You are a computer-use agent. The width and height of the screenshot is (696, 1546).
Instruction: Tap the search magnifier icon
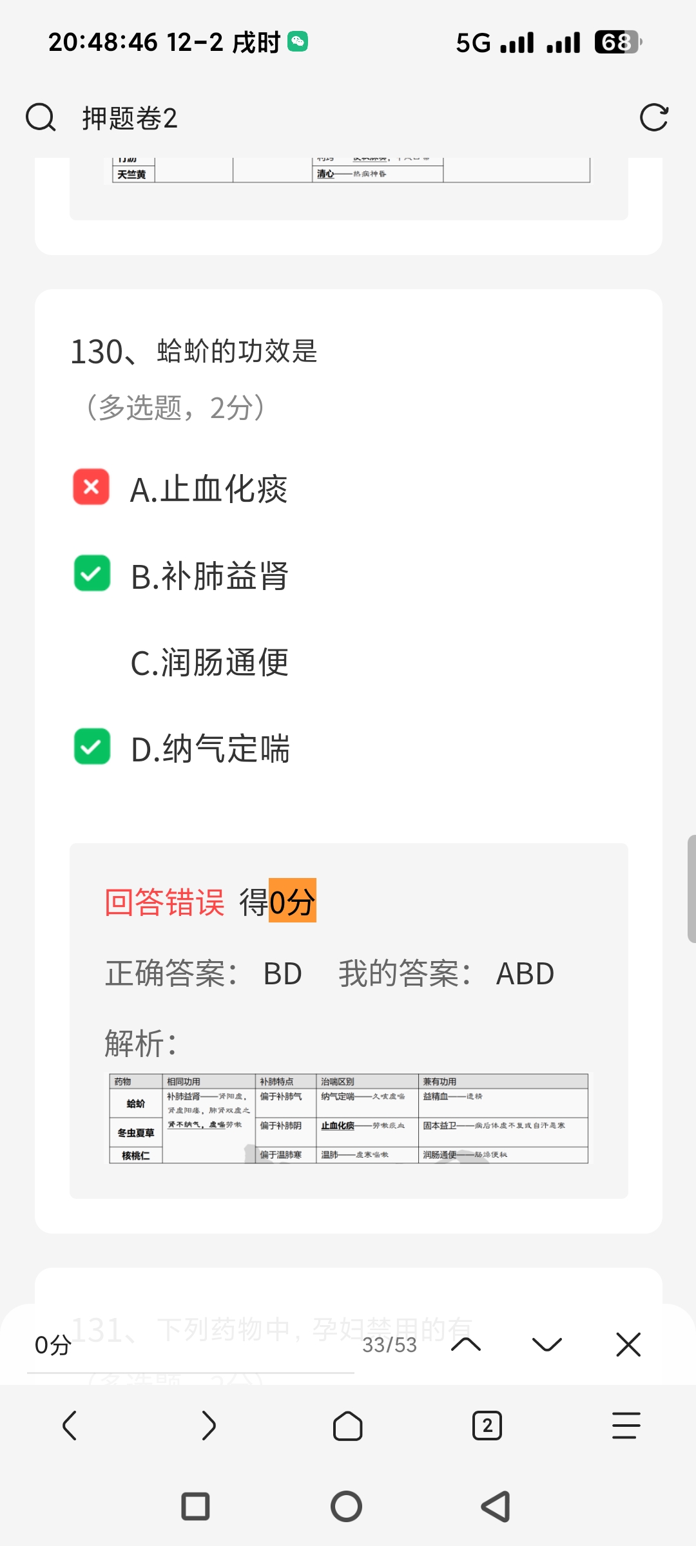click(x=41, y=118)
